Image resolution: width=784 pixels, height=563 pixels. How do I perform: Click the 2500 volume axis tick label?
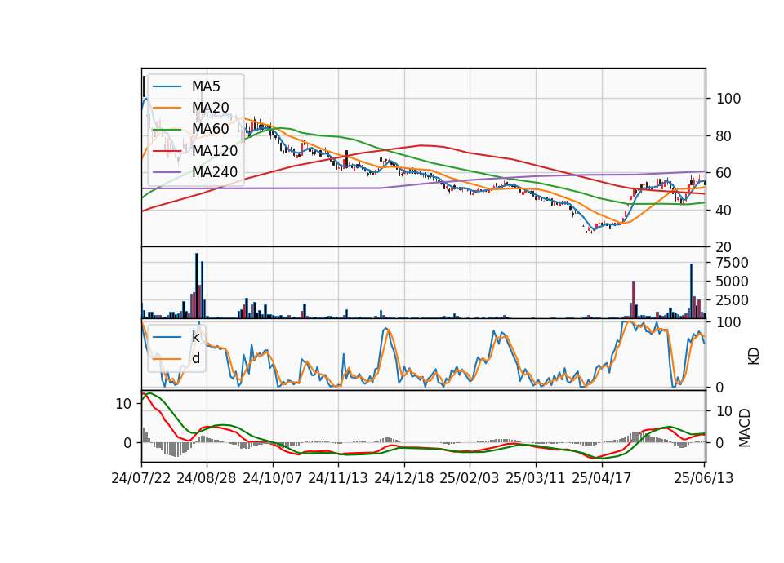(x=732, y=300)
